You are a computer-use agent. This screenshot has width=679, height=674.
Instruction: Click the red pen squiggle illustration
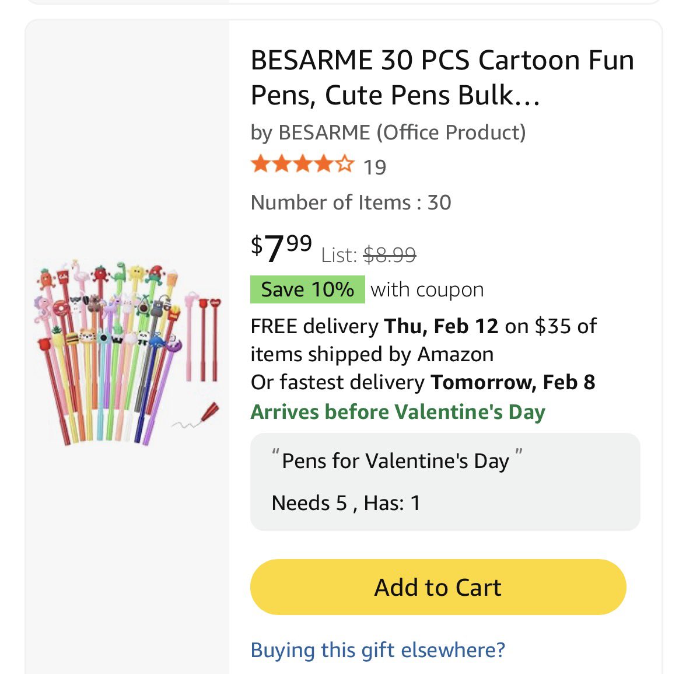click(x=197, y=417)
